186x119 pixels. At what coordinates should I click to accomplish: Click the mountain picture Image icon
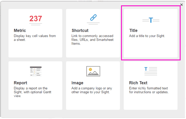pos(93,71)
